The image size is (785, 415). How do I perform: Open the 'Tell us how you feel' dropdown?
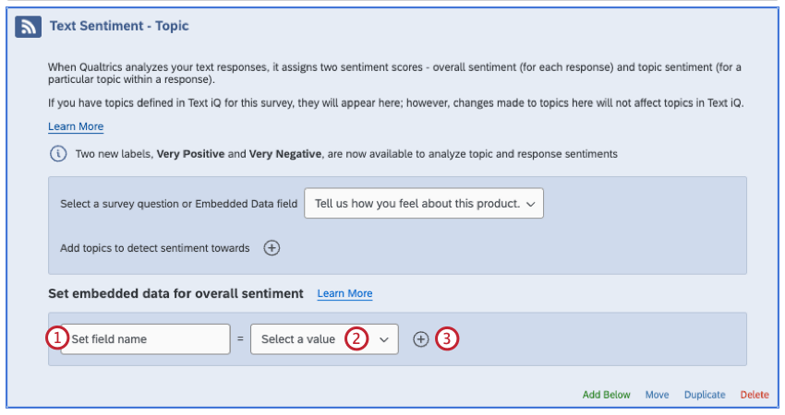pyautogui.click(x=423, y=204)
